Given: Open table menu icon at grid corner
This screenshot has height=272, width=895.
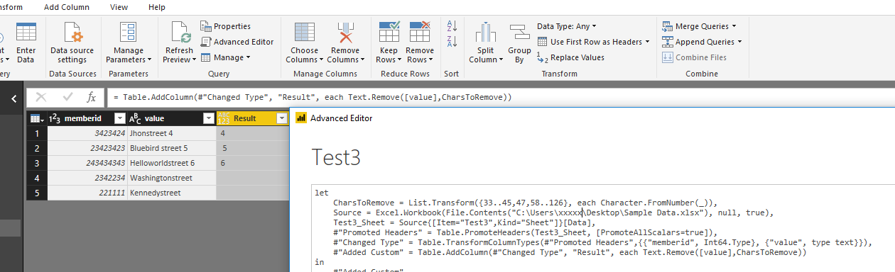Looking at the screenshot, I should [x=36, y=118].
